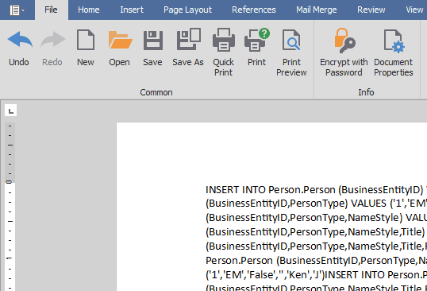Switch to the Home tab
427x291 pixels.
tap(89, 10)
